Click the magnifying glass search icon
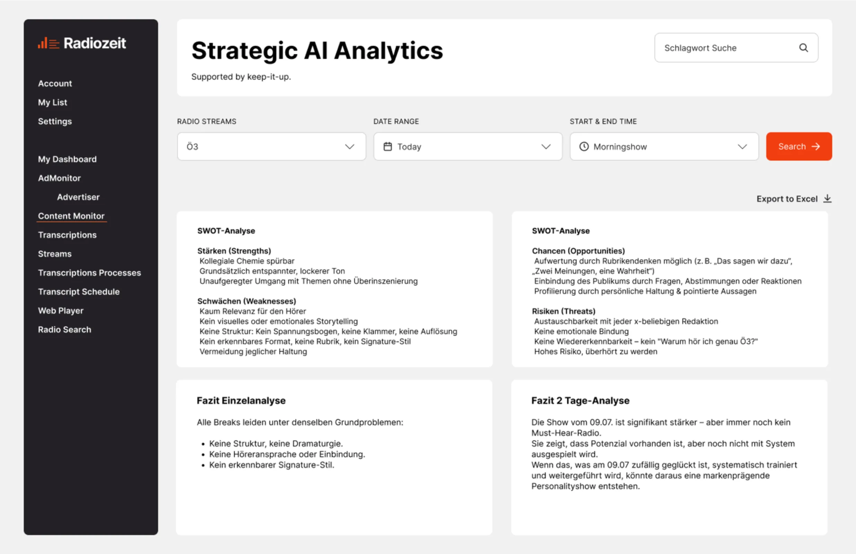This screenshot has height=554, width=856. [803, 48]
